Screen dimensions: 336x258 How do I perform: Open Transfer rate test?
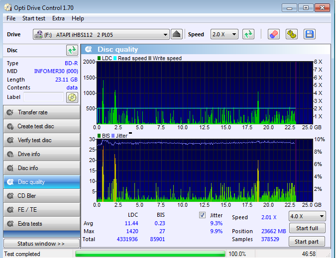(42, 112)
